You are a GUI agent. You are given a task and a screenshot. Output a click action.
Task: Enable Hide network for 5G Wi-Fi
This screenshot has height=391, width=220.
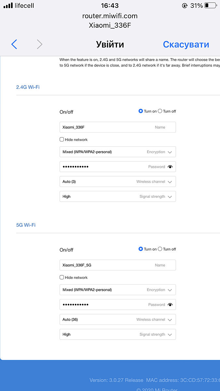click(62, 277)
